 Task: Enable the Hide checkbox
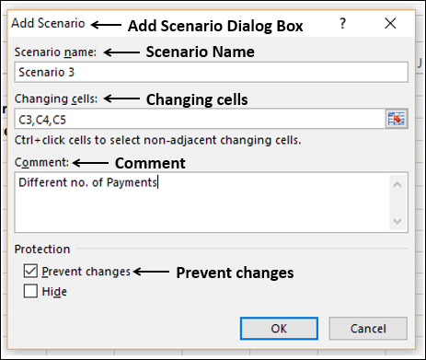pyautogui.click(x=30, y=291)
